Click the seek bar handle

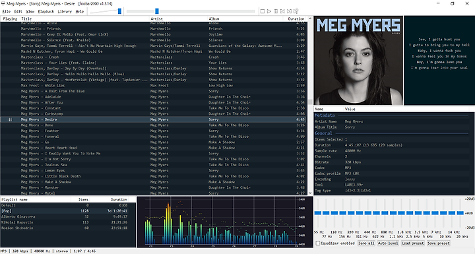pyautogui.click(x=157, y=11)
